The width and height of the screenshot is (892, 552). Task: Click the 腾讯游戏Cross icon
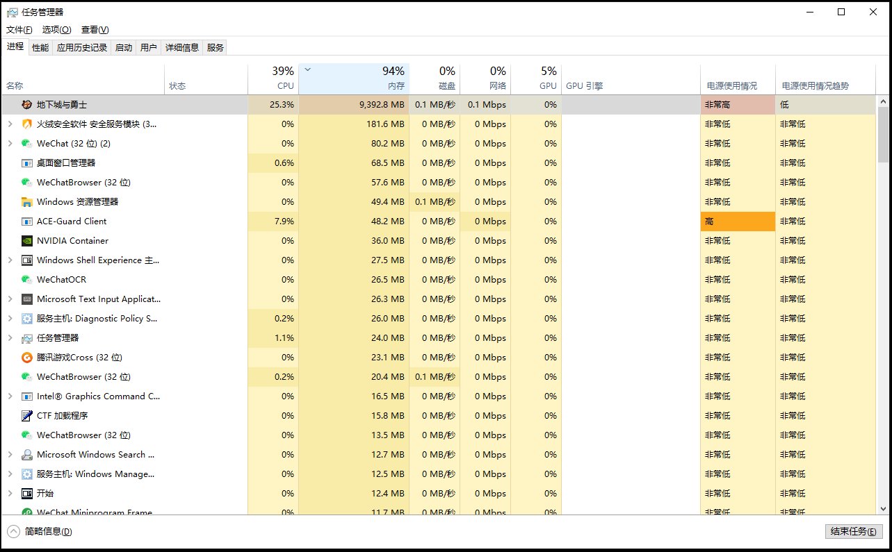26,357
